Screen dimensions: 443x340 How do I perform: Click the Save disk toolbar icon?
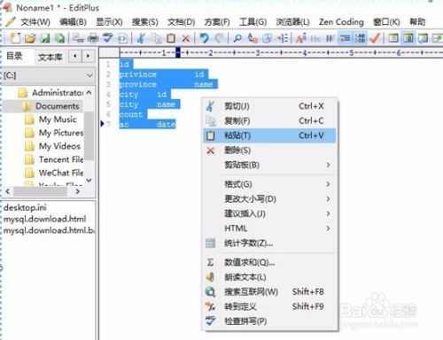tap(45, 38)
